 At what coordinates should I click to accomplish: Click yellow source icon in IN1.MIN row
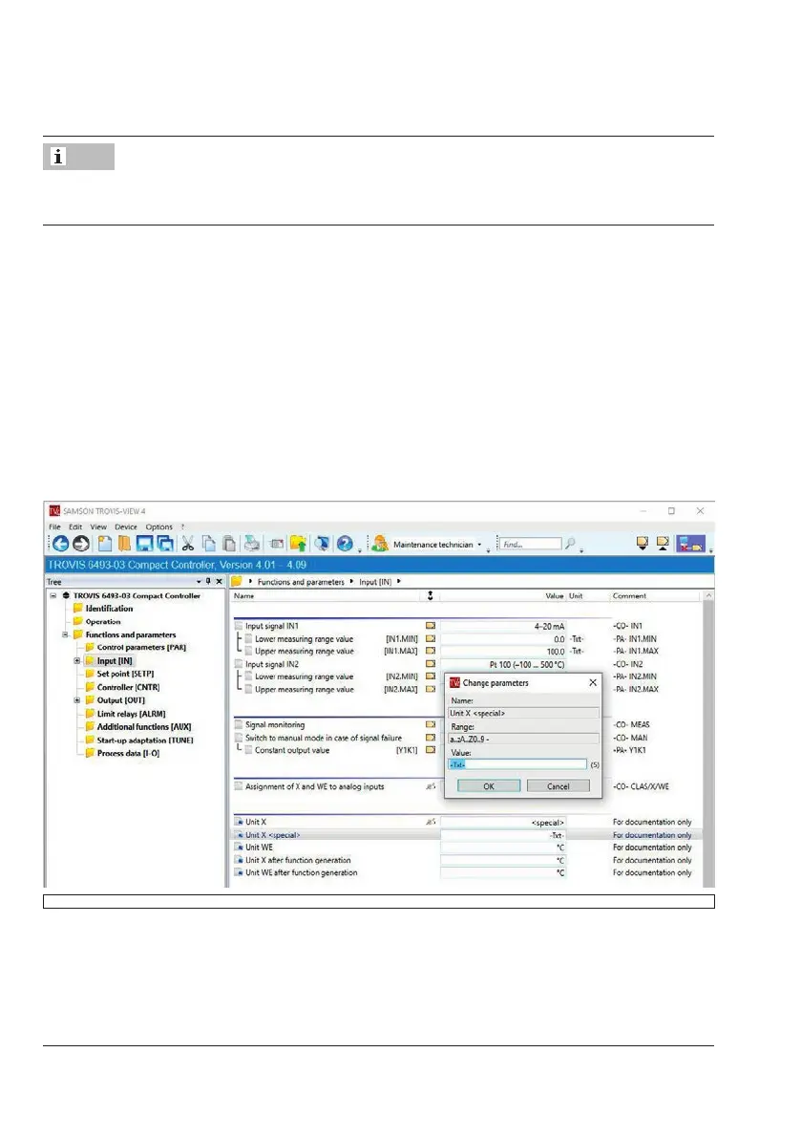[431, 638]
